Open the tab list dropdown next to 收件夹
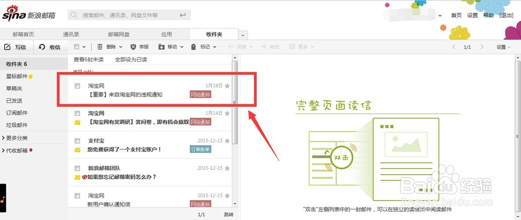The width and height of the screenshot is (521, 220). pyautogui.click(x=243, y=35)
